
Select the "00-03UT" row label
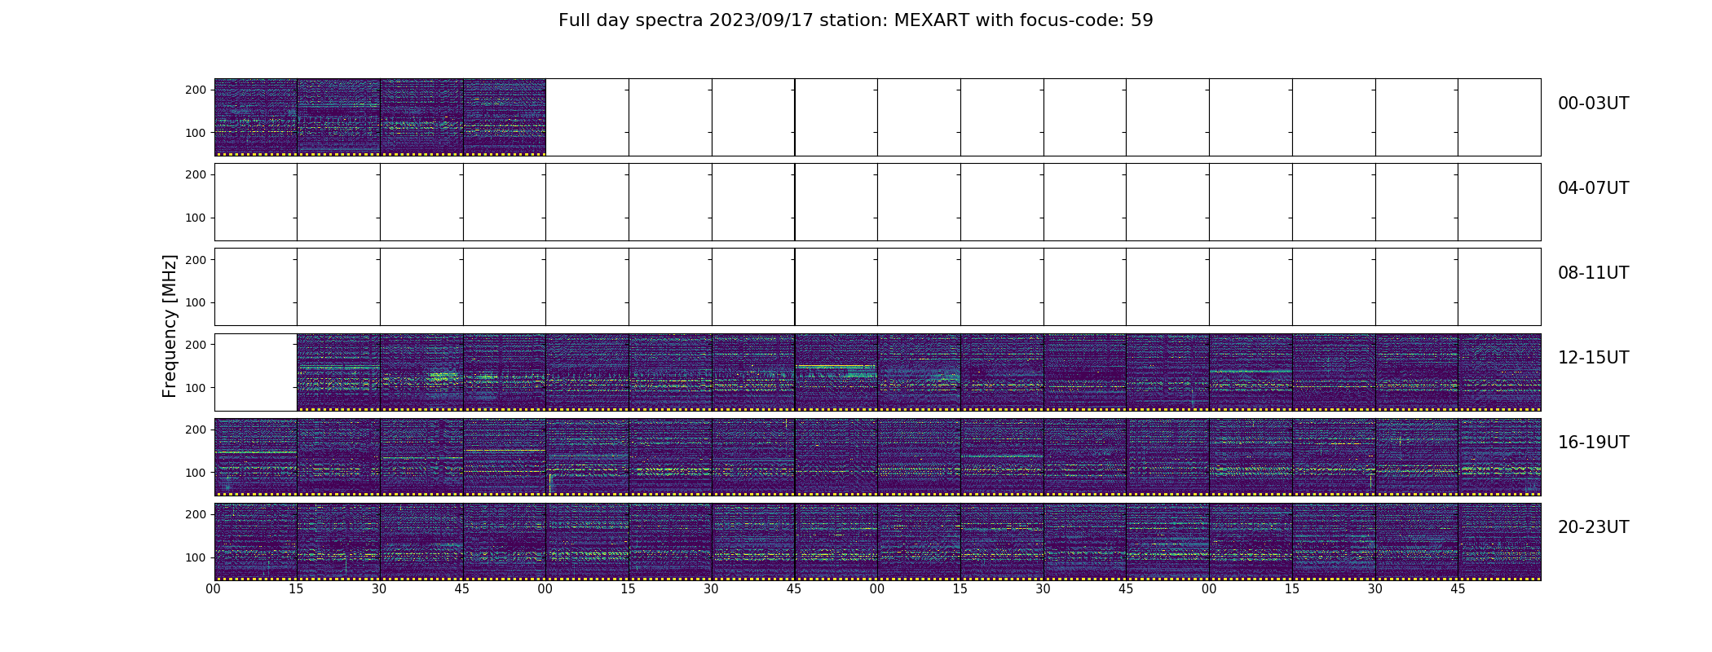pyautogui.click(x=1593, y=104)
